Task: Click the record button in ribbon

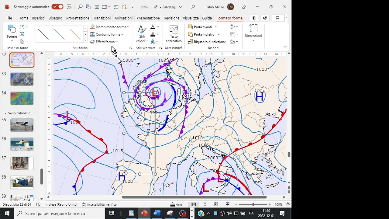Action: pyautogui.click(x=254, y=18)
